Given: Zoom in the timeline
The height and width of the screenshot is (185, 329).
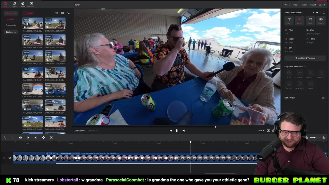Looking at the screenshot, I should tap(324, 138).
